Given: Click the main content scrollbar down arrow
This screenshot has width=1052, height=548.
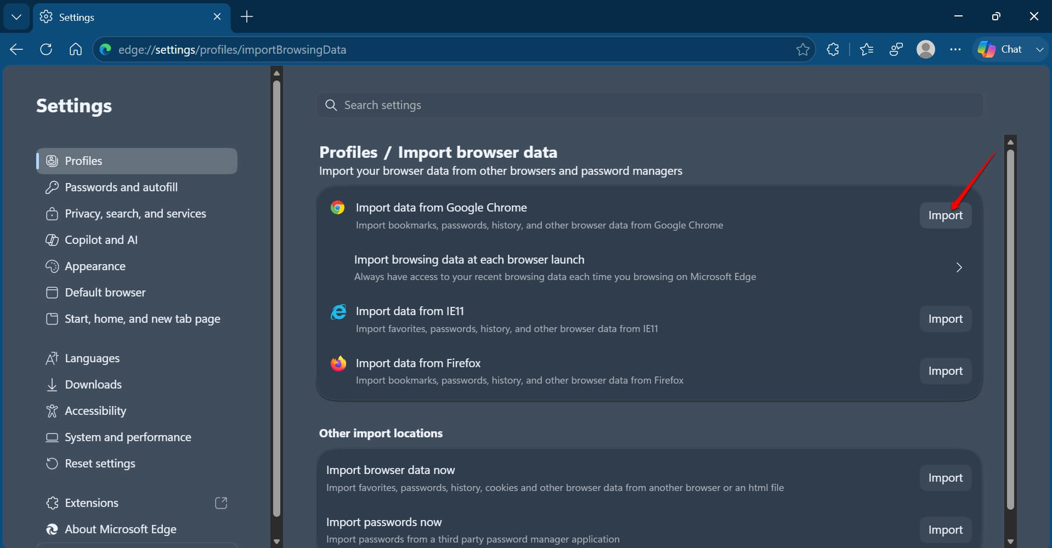Looking at the screenshot, I should [1010, 541].
